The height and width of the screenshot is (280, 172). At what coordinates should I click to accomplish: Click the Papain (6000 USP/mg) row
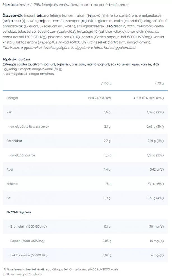(85, 241)
